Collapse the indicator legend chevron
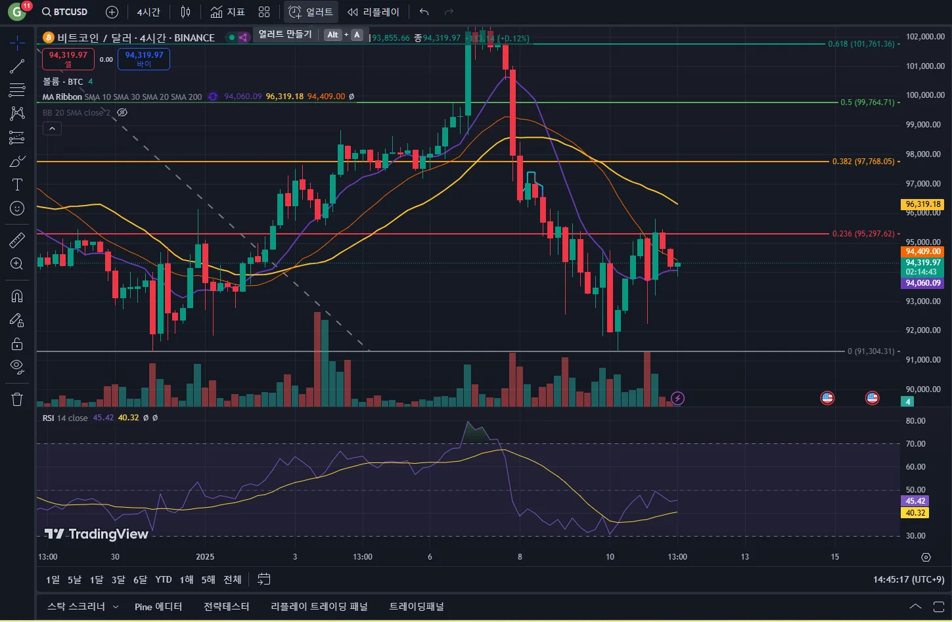This screenshot has height=622, width=952. click(52, 129)
